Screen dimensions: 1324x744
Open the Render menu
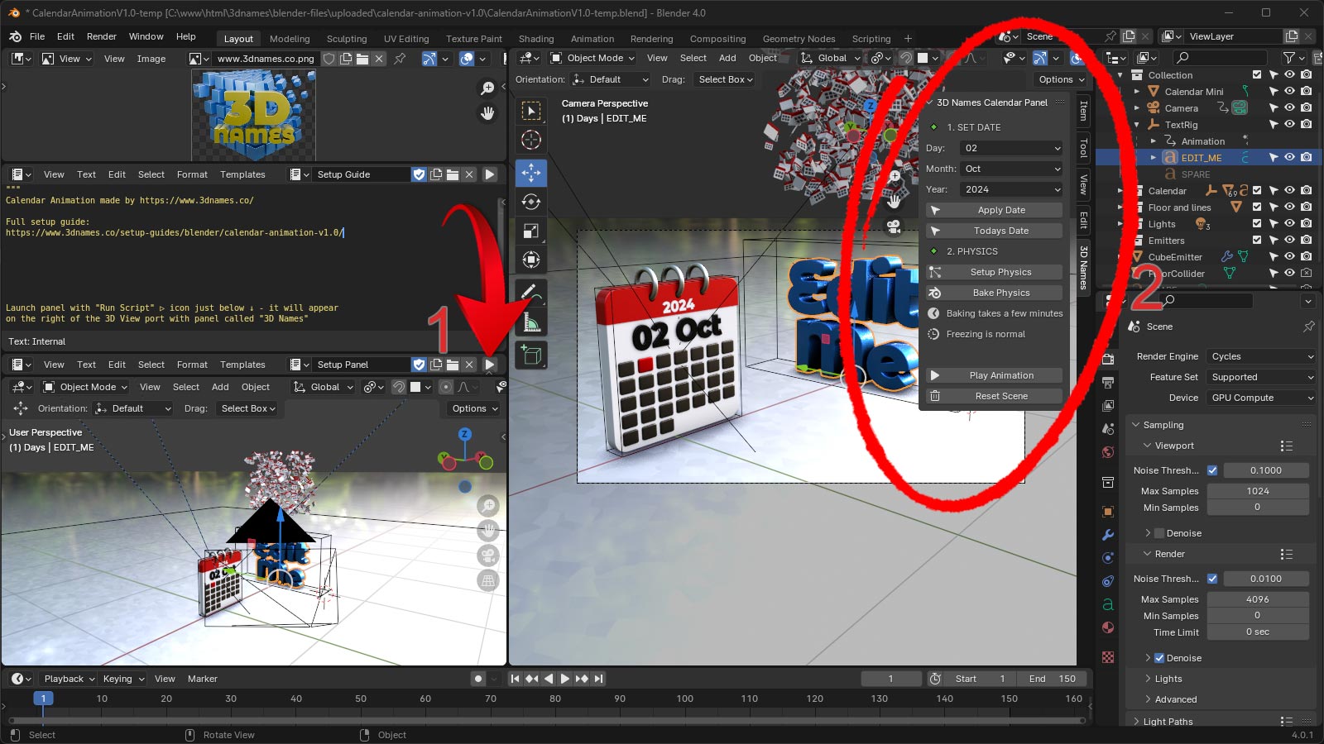click(101, 36)
